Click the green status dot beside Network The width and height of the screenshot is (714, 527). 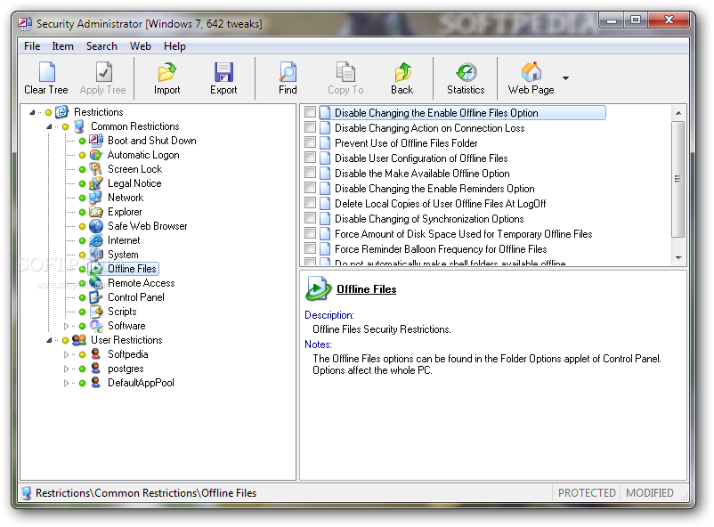83,198
